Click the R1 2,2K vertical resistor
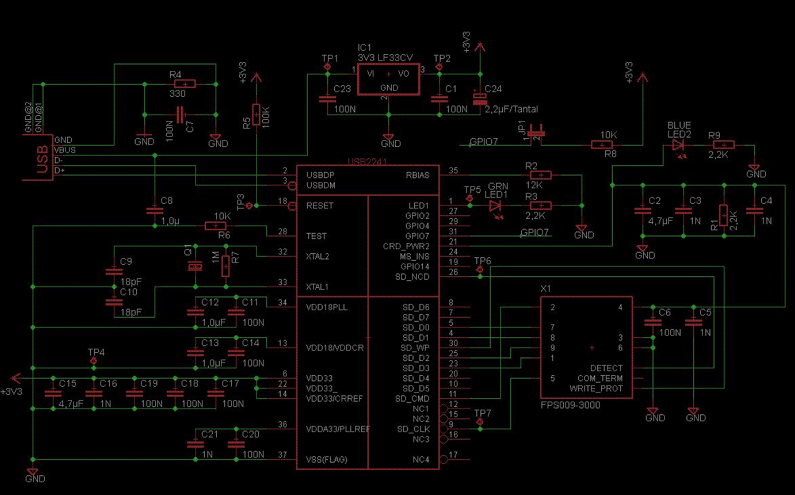This screenshot has width=795, height=495. (724, 215)
